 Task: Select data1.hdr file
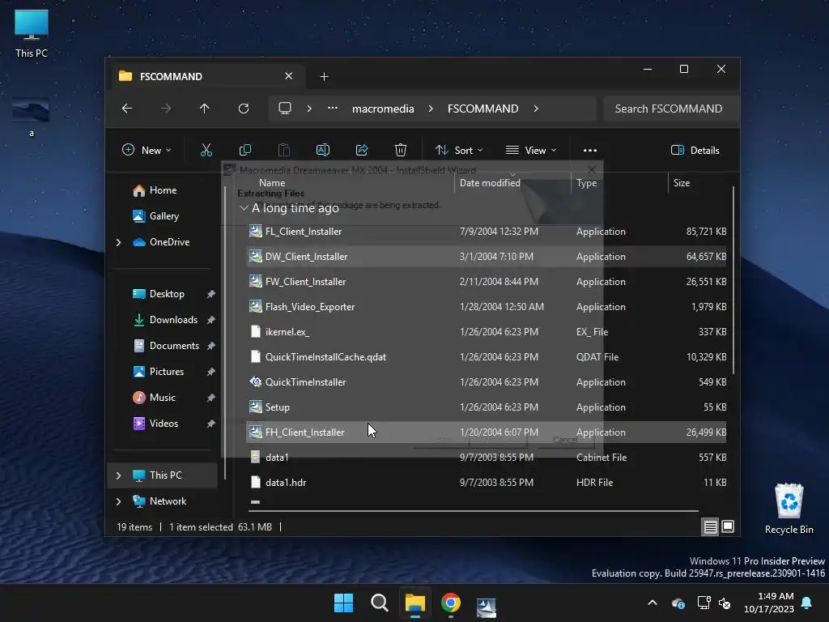(487, 483)
